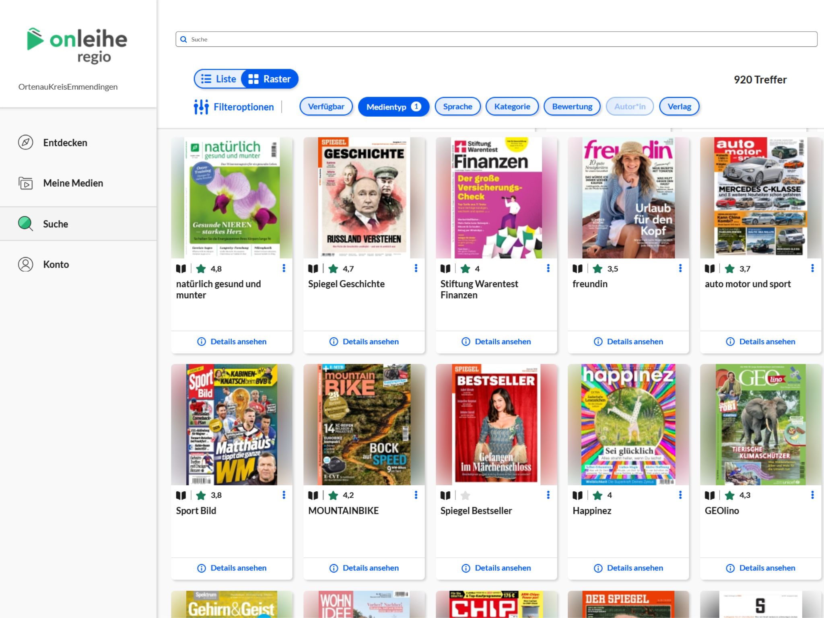The image size is (824, 618).
Task: View details of auto motor und sport
Action: click(760, 342)
